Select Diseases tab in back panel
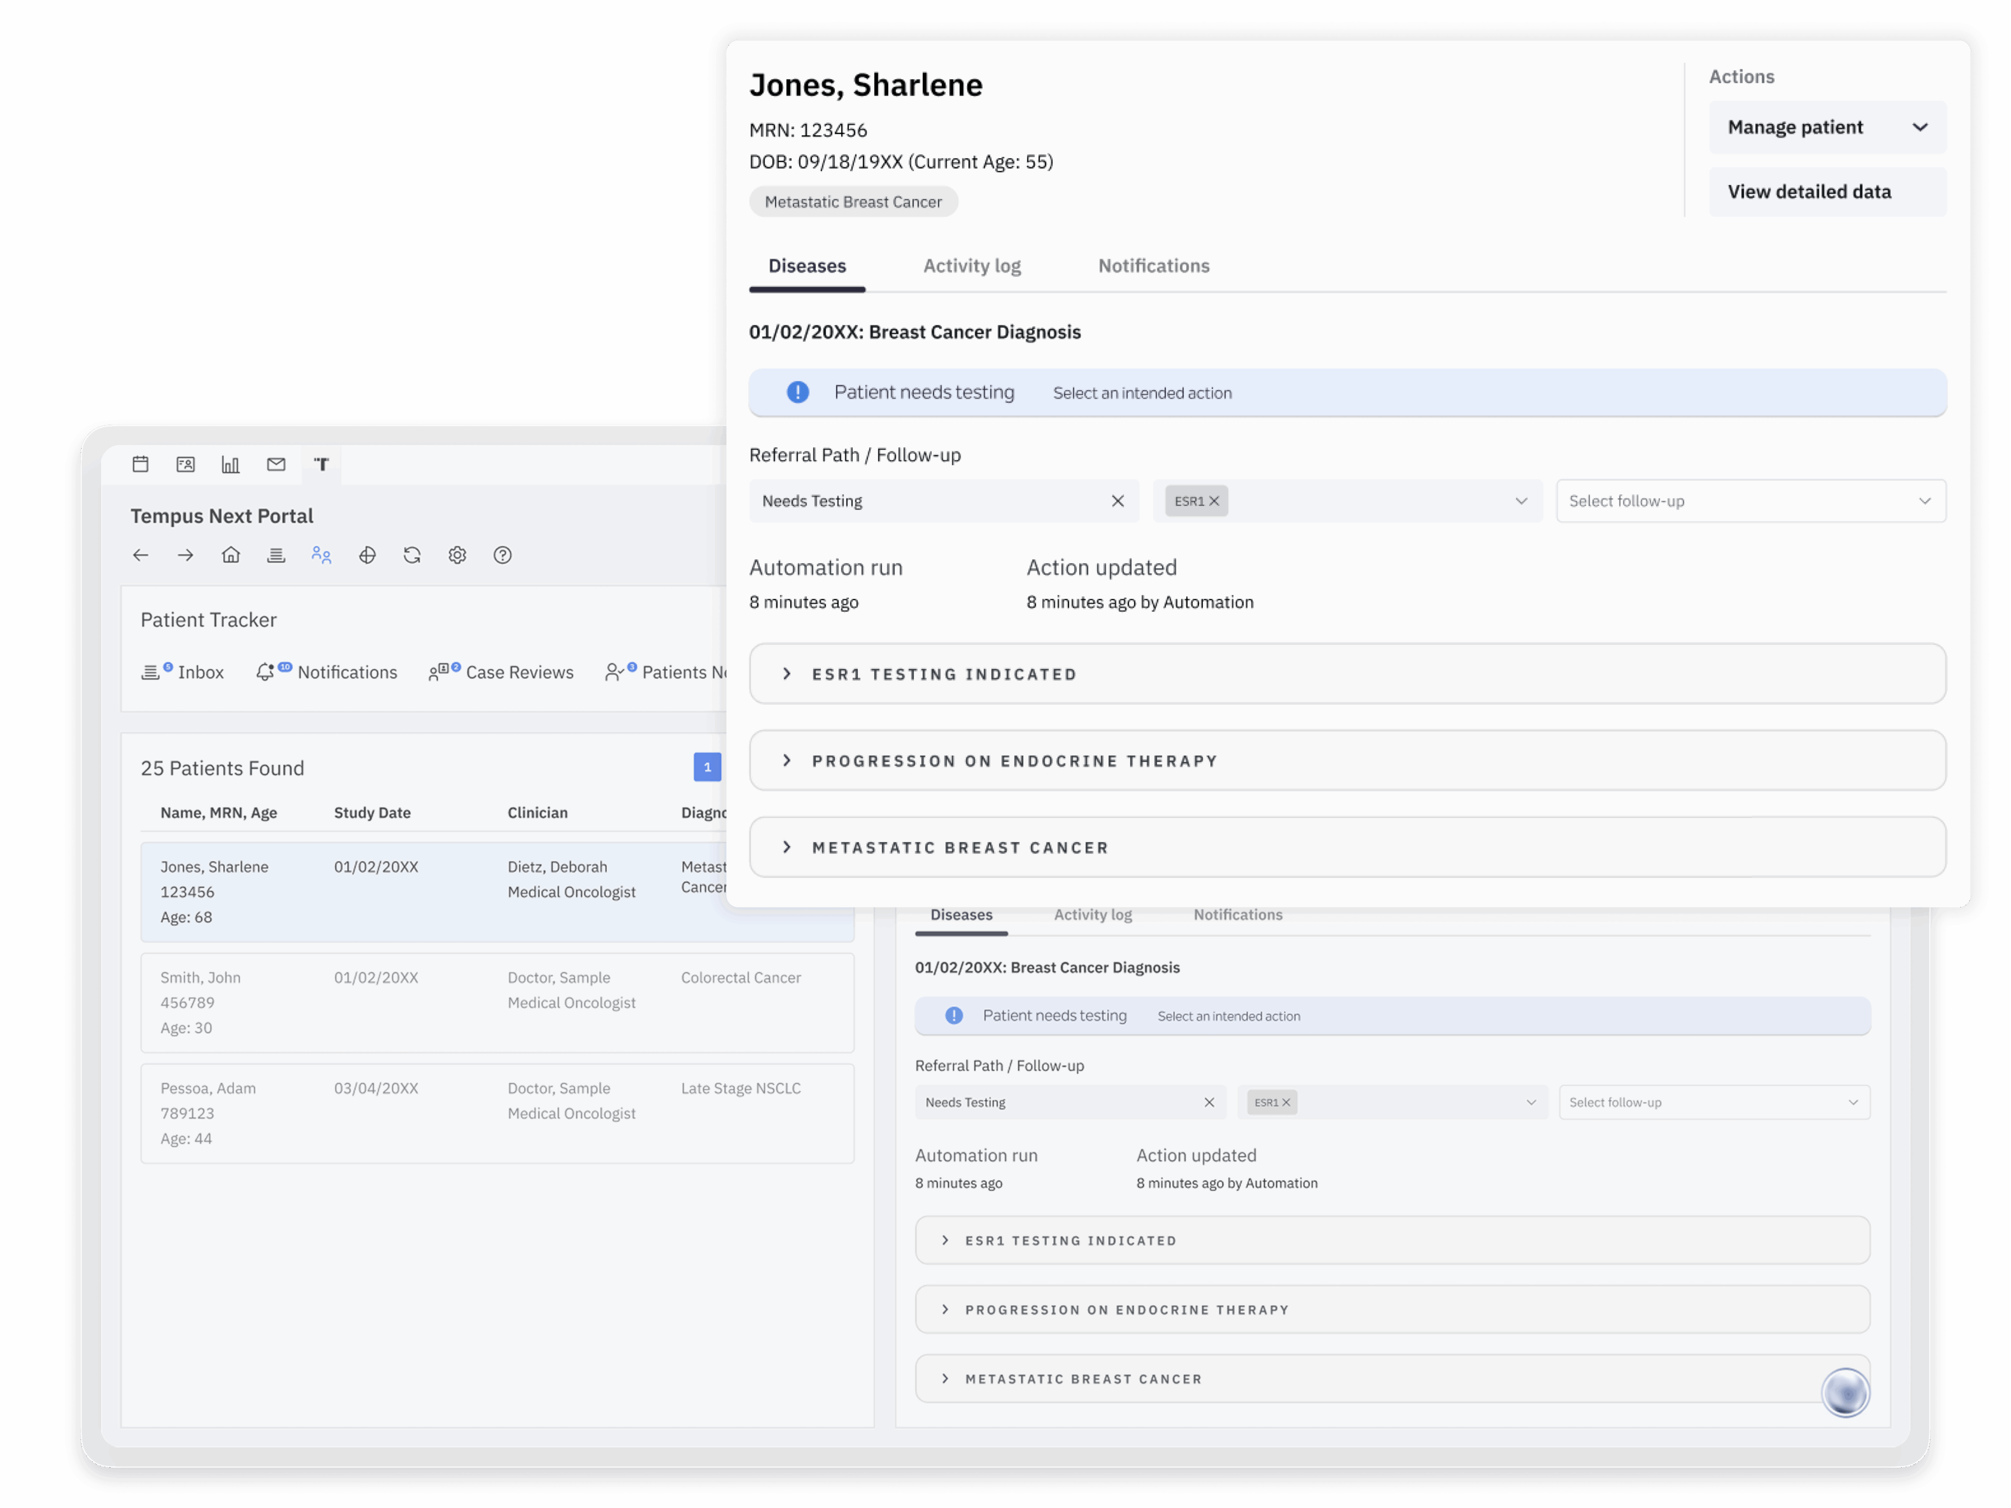 (x=961, y=914)
